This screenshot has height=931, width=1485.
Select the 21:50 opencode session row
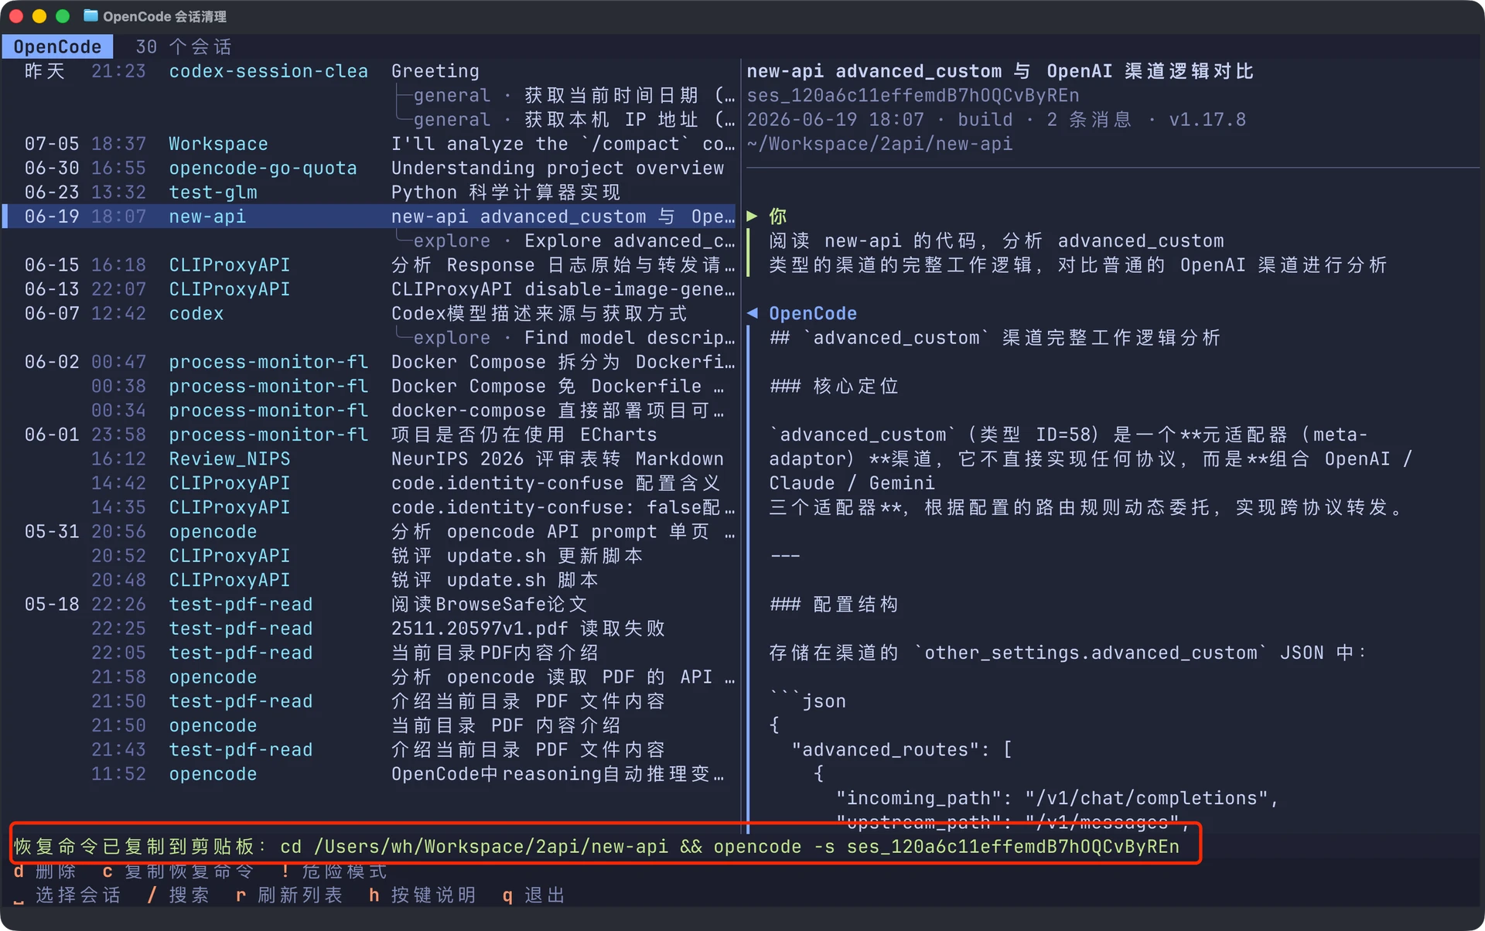(x=370, y=725)
